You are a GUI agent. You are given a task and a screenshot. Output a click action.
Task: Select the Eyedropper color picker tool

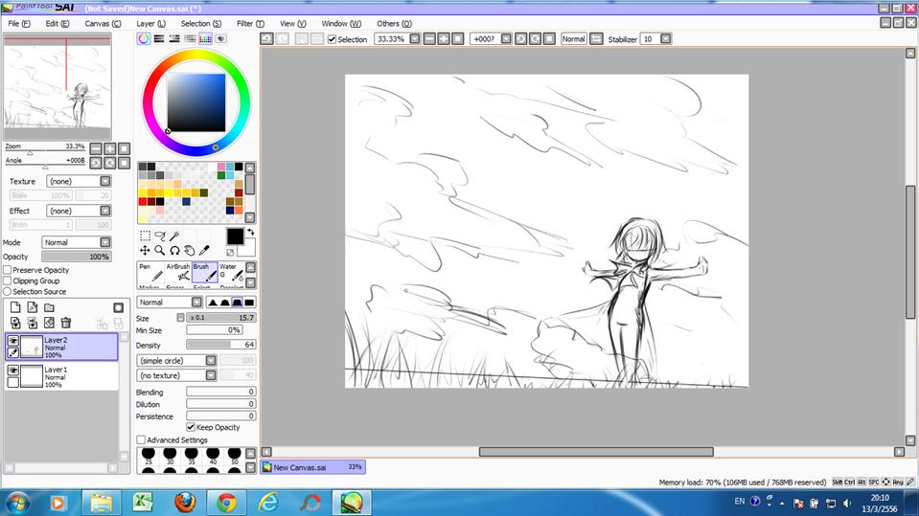point(204,251)
